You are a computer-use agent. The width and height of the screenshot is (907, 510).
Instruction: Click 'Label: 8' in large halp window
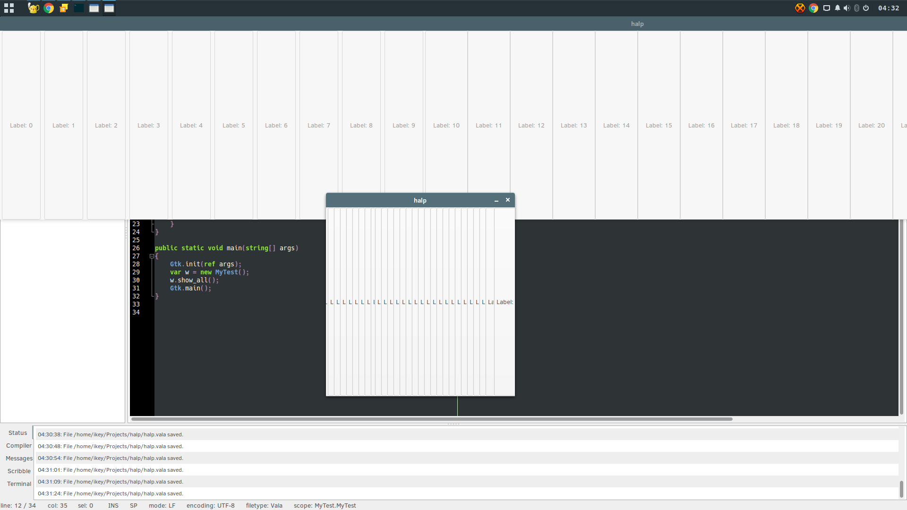(x=361, y=126)
